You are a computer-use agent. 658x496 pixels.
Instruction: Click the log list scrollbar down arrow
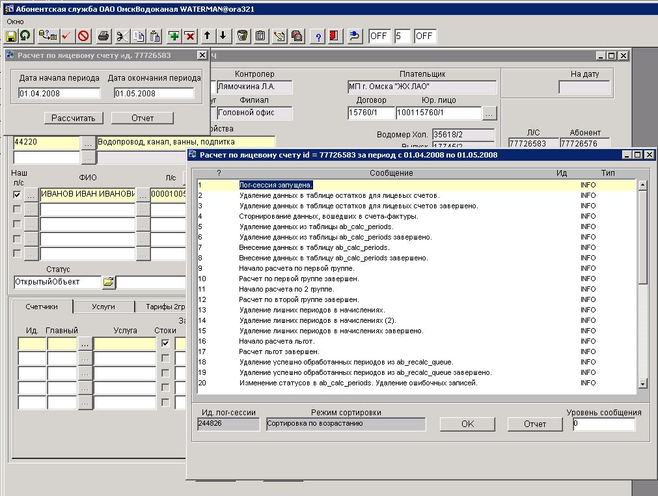[642, 384]
